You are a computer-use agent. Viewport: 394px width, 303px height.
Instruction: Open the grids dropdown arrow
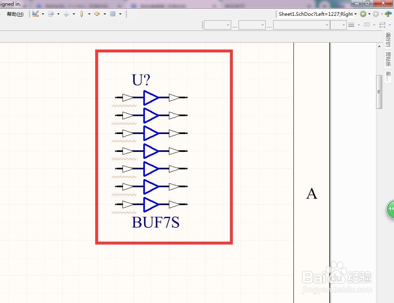pyautogui.click(x=120, y=14)
